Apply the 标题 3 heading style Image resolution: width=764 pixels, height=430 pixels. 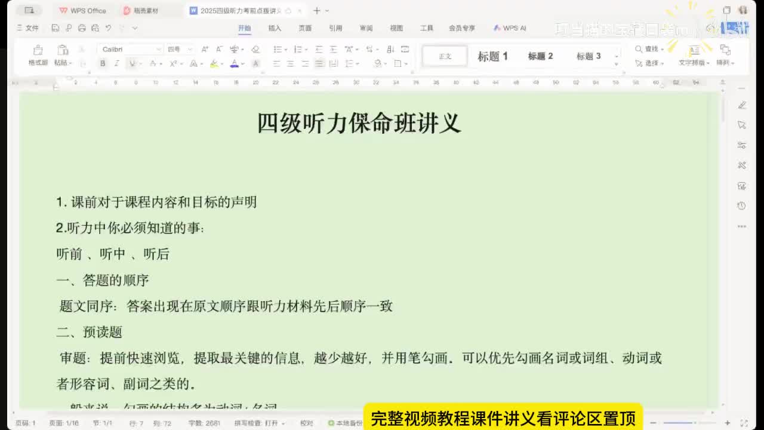click(x=589, y=56)
